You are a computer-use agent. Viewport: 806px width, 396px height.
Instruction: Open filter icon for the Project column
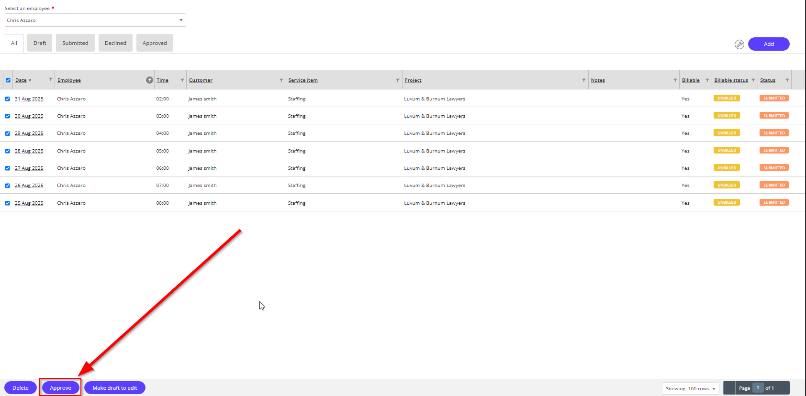(584, 80)
